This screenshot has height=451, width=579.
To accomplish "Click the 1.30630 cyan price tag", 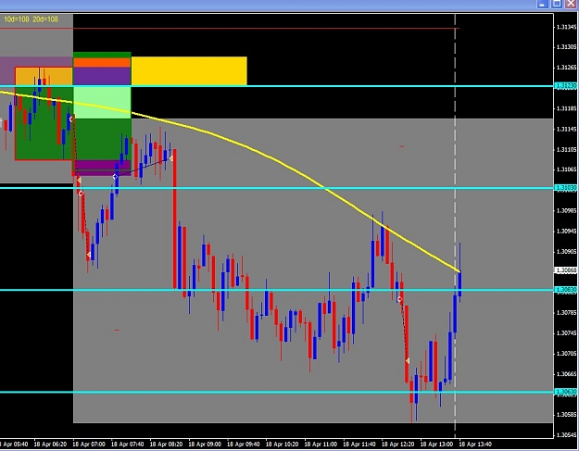I will click(566, 392).
